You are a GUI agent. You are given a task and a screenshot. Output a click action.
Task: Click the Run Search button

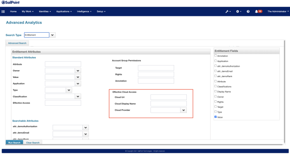click(14, 143)
